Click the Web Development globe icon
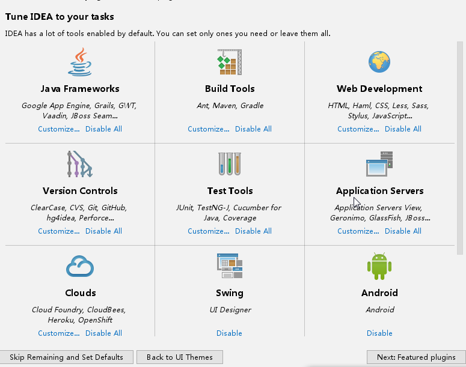 pyautogui.click(x=379, y=62)
